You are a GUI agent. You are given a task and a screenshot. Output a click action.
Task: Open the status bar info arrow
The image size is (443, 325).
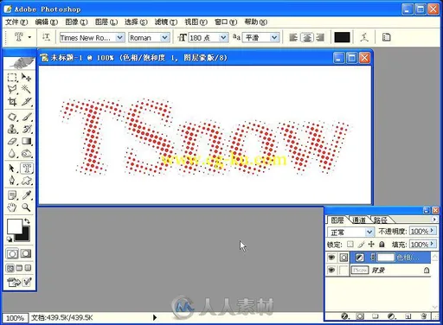(155, 317)
